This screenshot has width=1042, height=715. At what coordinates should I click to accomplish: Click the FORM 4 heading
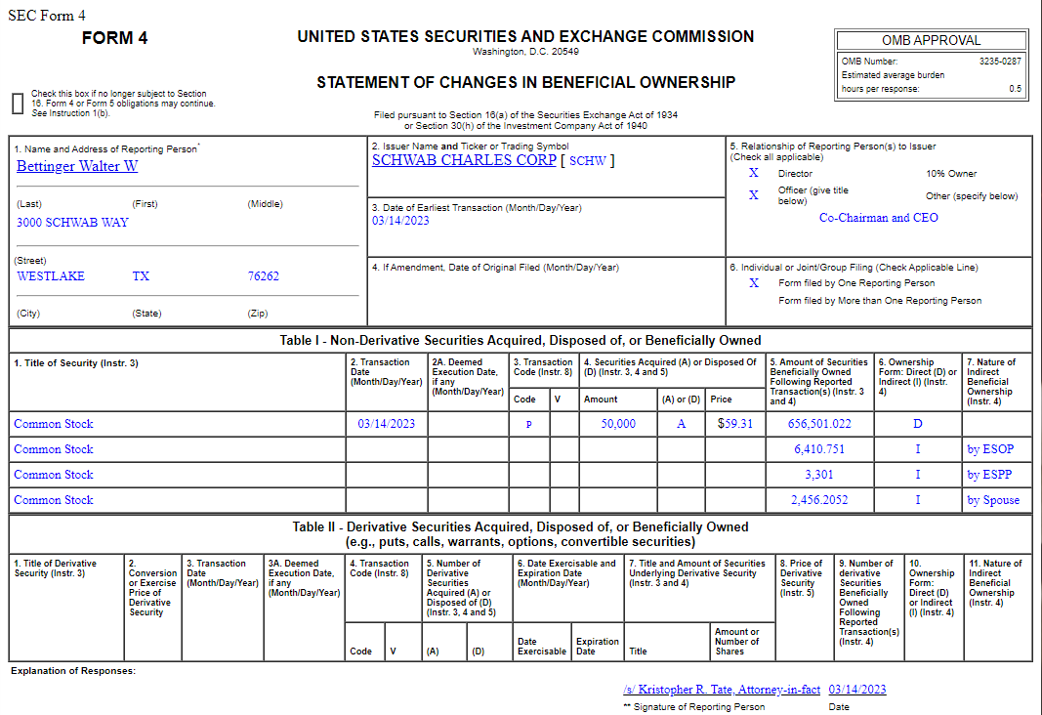tap(115, 38)
